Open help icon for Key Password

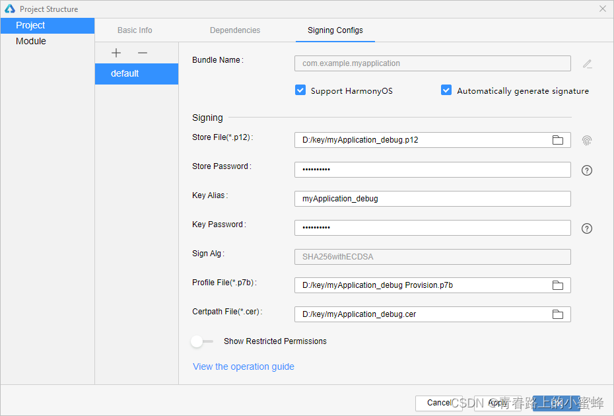coord(587,228)
